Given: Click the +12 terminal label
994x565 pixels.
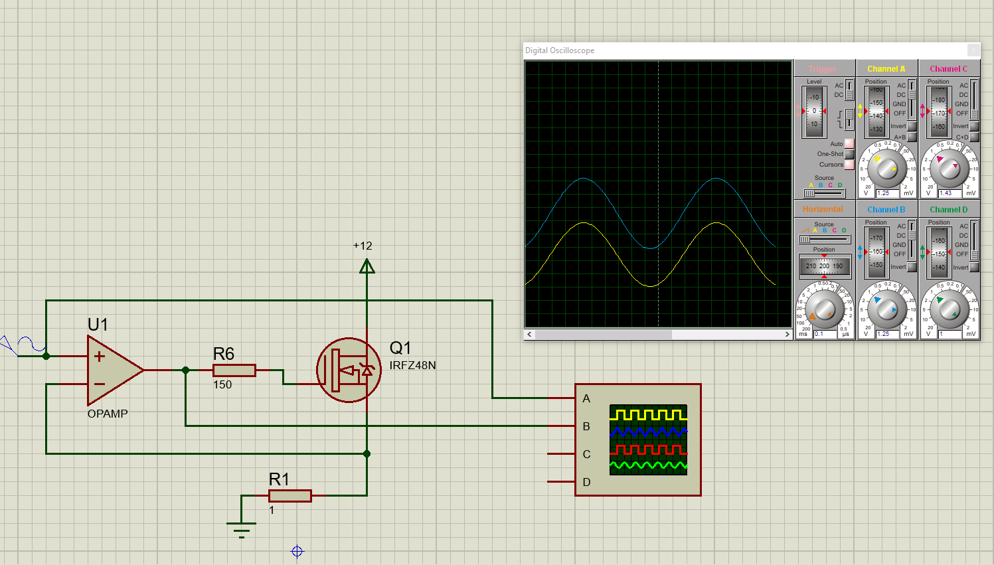Looking at the screenshot, I should pyautogui.click(x=363, y=246).
